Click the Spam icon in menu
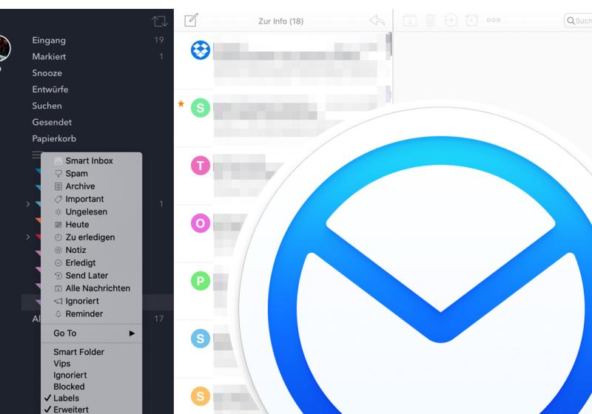 point(58,174)
